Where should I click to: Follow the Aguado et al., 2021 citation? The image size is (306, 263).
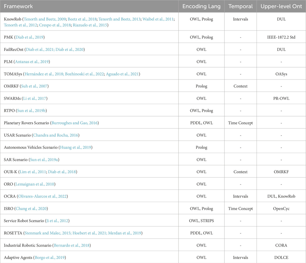[122, 74]
